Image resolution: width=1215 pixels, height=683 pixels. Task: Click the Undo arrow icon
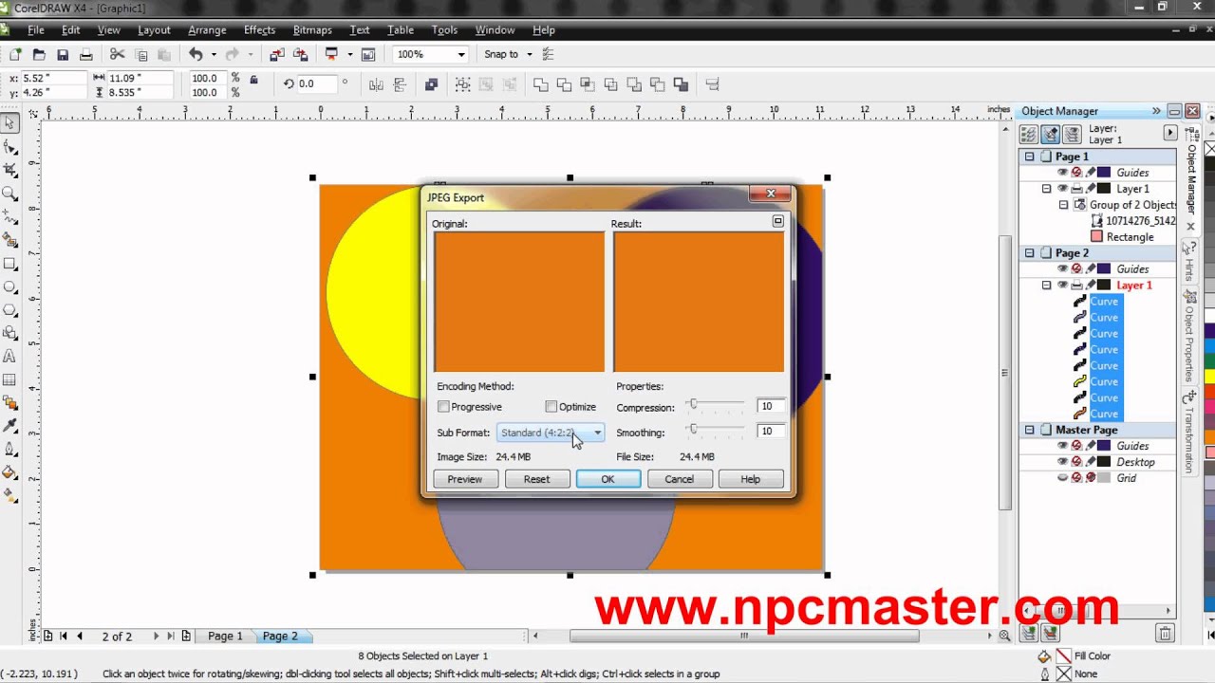click(x=196, y=54)
